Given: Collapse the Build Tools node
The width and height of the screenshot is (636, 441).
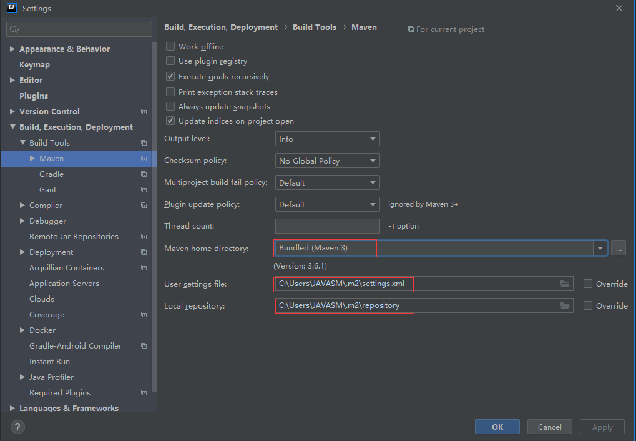Looking at the screenshot, I should coord(22,142).
